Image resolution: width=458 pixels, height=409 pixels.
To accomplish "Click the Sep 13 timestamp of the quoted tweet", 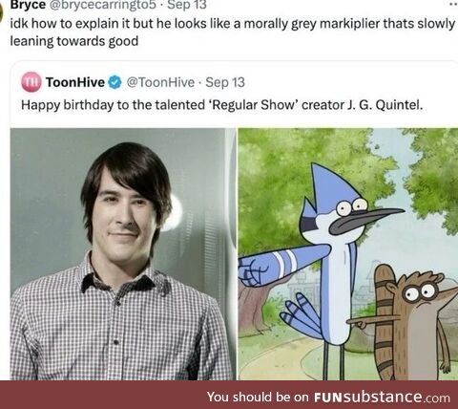I will [225, 82].
